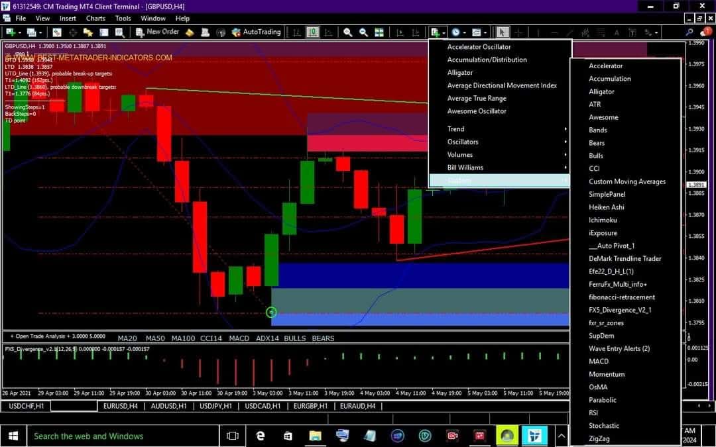Image resolution: width=716 pixels, height=447 pixels.
Task: Click the BULLS panel button
Action: click(x=295, y=338)
